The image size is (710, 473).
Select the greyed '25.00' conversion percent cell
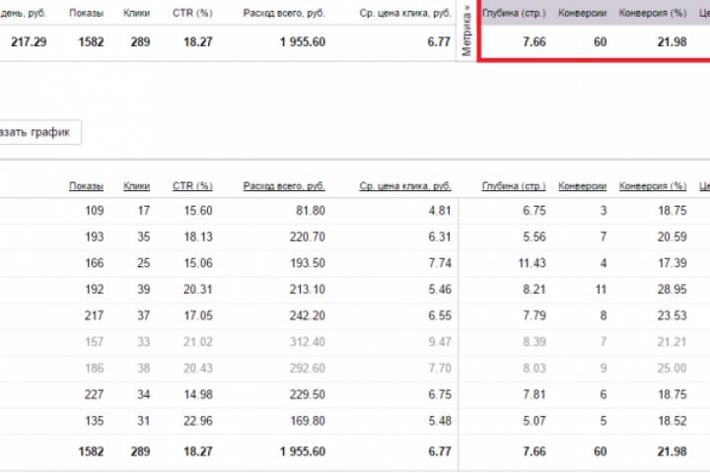tap(672, 368)
